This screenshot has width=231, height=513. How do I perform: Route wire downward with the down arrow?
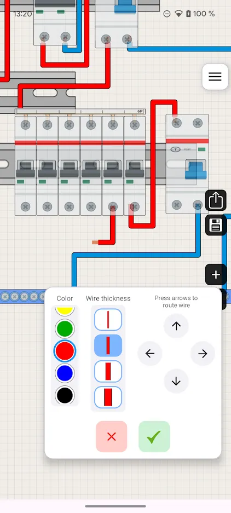[x=176, y=381]
